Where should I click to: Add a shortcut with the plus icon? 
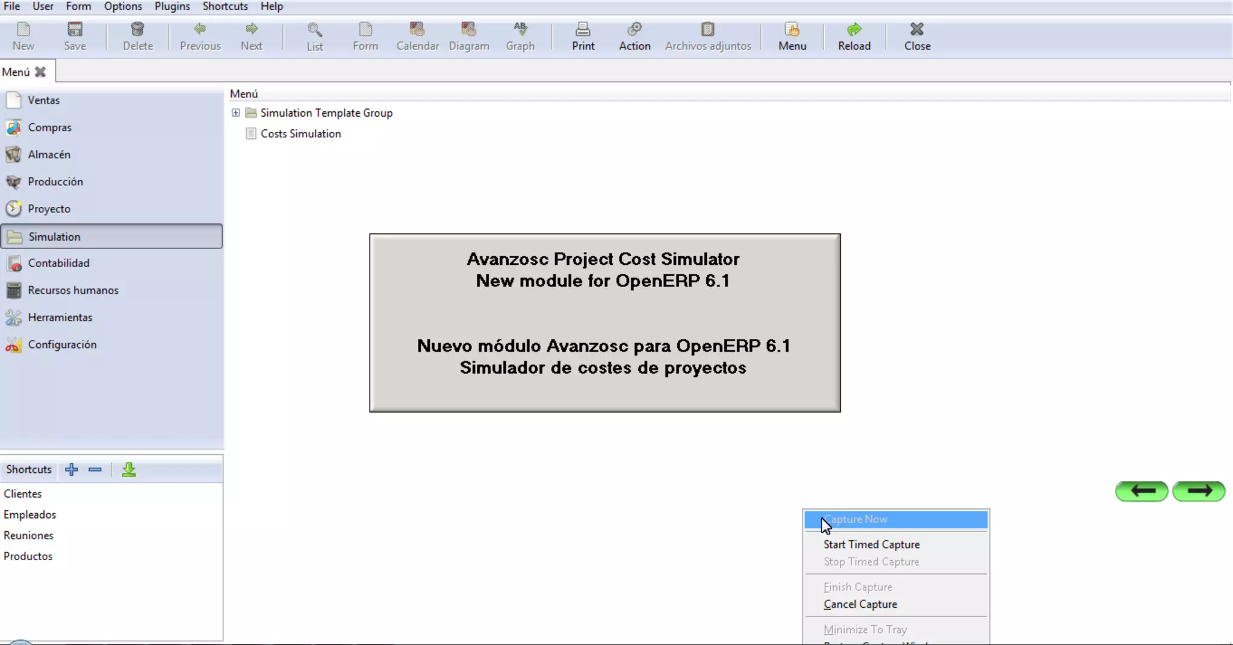tap(72, 469)
